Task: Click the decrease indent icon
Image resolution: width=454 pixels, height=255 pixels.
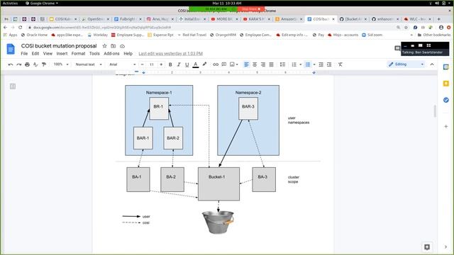Action: [x=321, y=64]
